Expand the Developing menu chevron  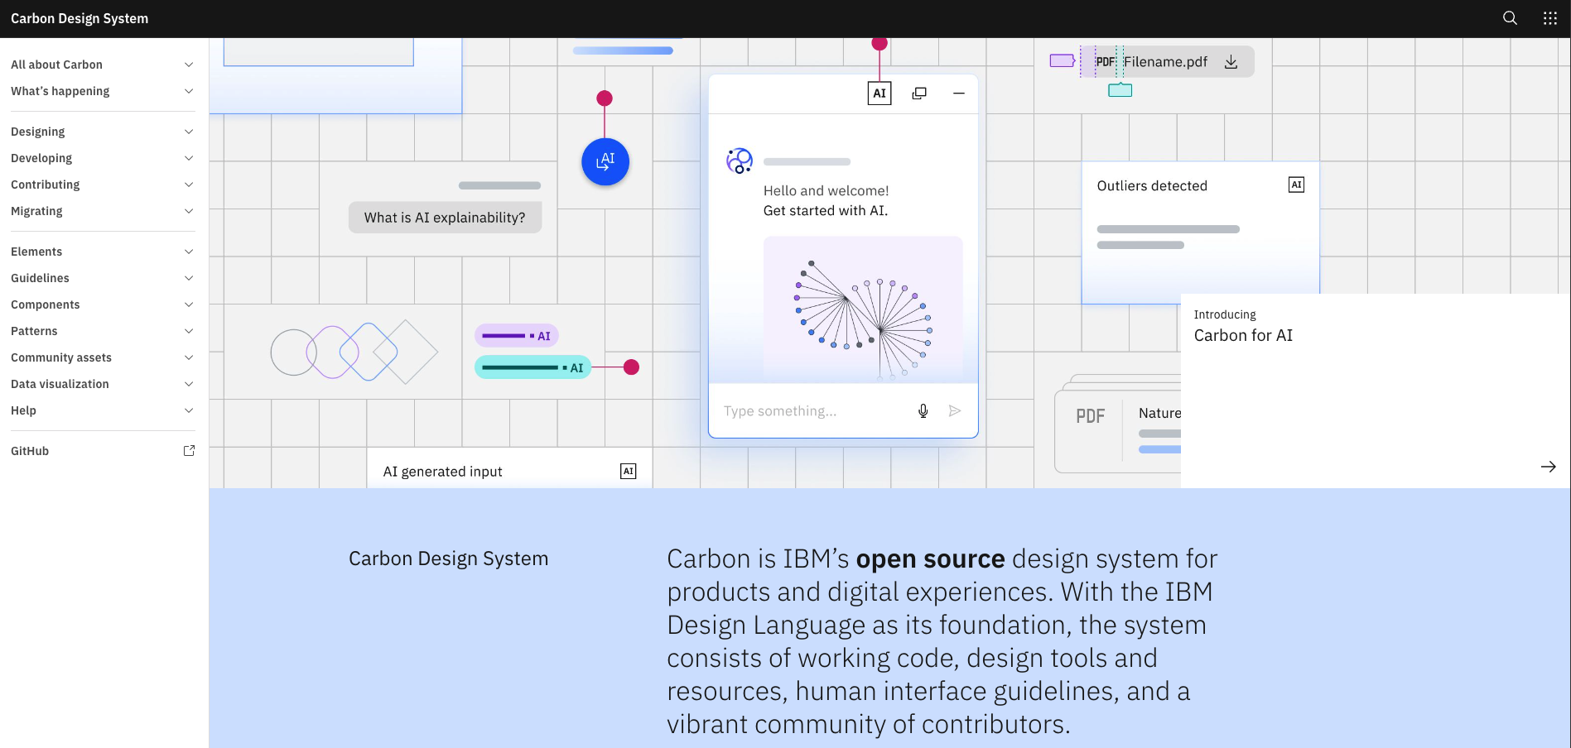pos(189,158)
